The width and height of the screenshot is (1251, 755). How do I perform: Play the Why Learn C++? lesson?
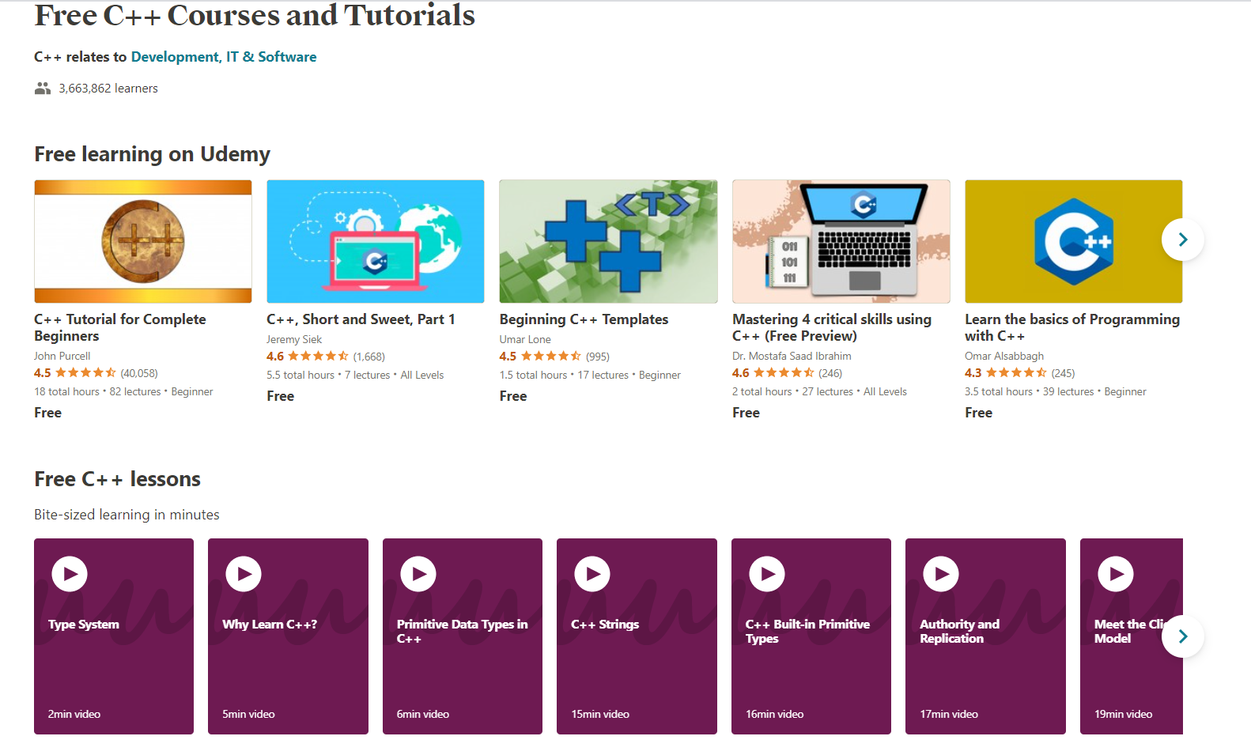[x=244, y=574]
